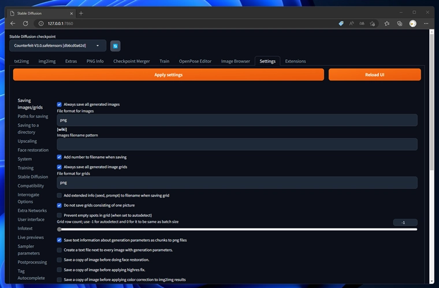Image resolution: width=439 pixels, height=288 pixels.
Task: Click the Grid row count slider handle
Action: 59,230
